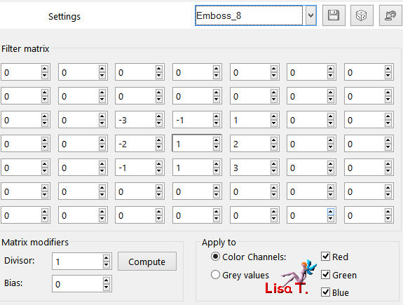Increase the Divisor value with up arrow
This screenshot has width=403, height=305.
(x=107, y=258)
